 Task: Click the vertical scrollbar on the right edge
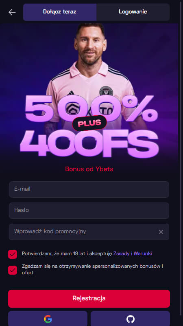(181, 158)
